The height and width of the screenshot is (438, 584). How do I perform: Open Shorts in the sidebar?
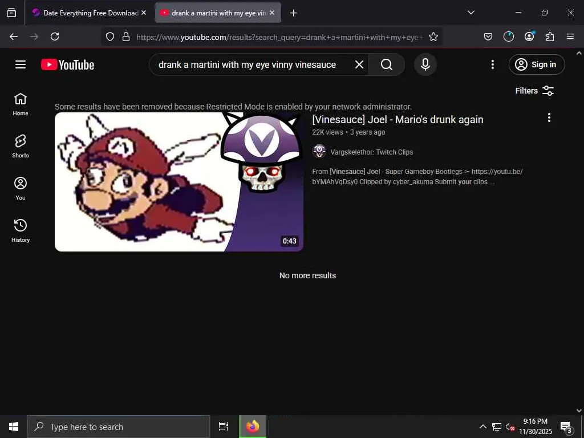(x=21, y=147)
